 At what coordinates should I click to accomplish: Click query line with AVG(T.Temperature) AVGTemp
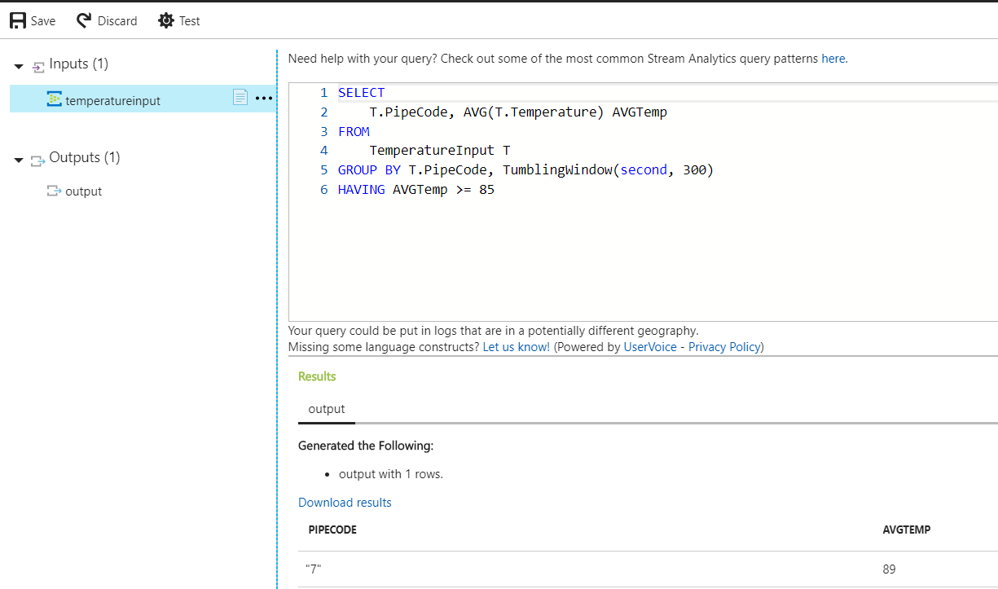pos(518,112)
